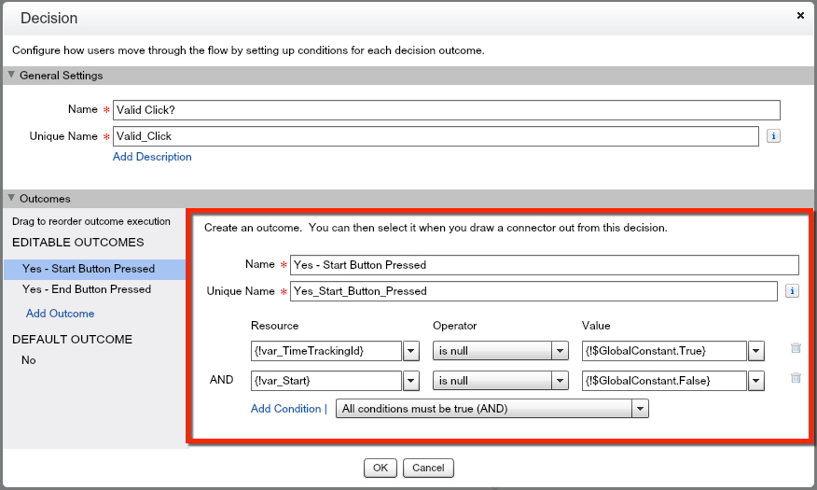817x490 pixels.
Task: Click info icon beside outcome Unique Name field
Action: click(792, 291)
